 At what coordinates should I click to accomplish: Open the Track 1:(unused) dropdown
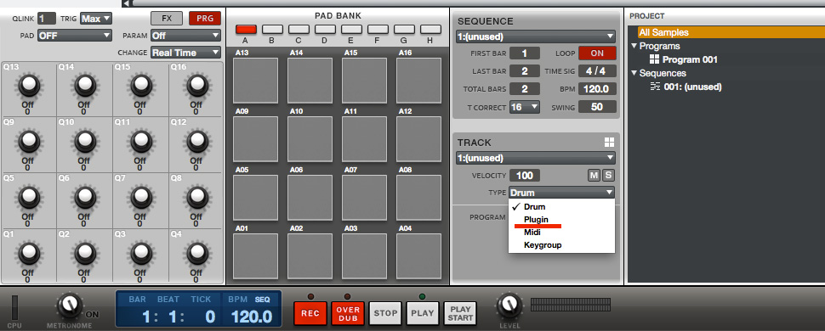535,158
